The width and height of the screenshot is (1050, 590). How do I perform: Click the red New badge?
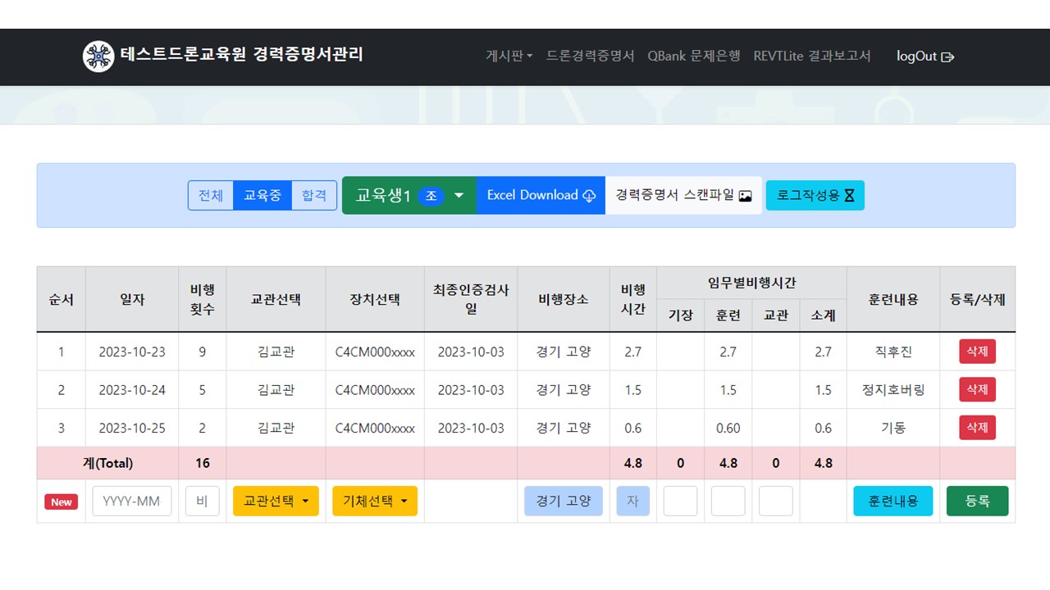point(62,501)
